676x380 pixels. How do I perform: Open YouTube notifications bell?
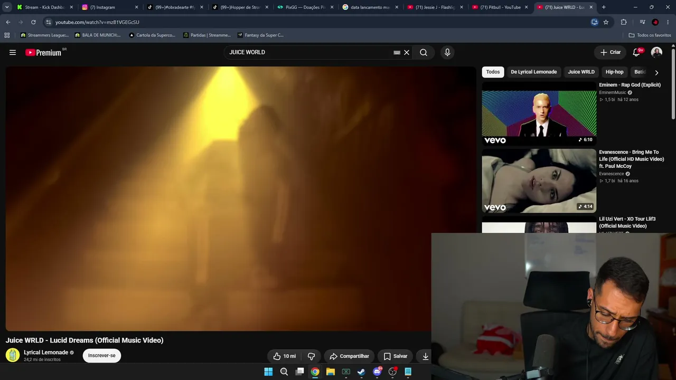pos(636,52)
